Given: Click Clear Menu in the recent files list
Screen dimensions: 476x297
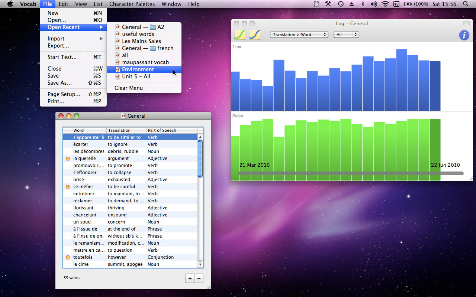Looking at the screenshot, I should point(144,88).
